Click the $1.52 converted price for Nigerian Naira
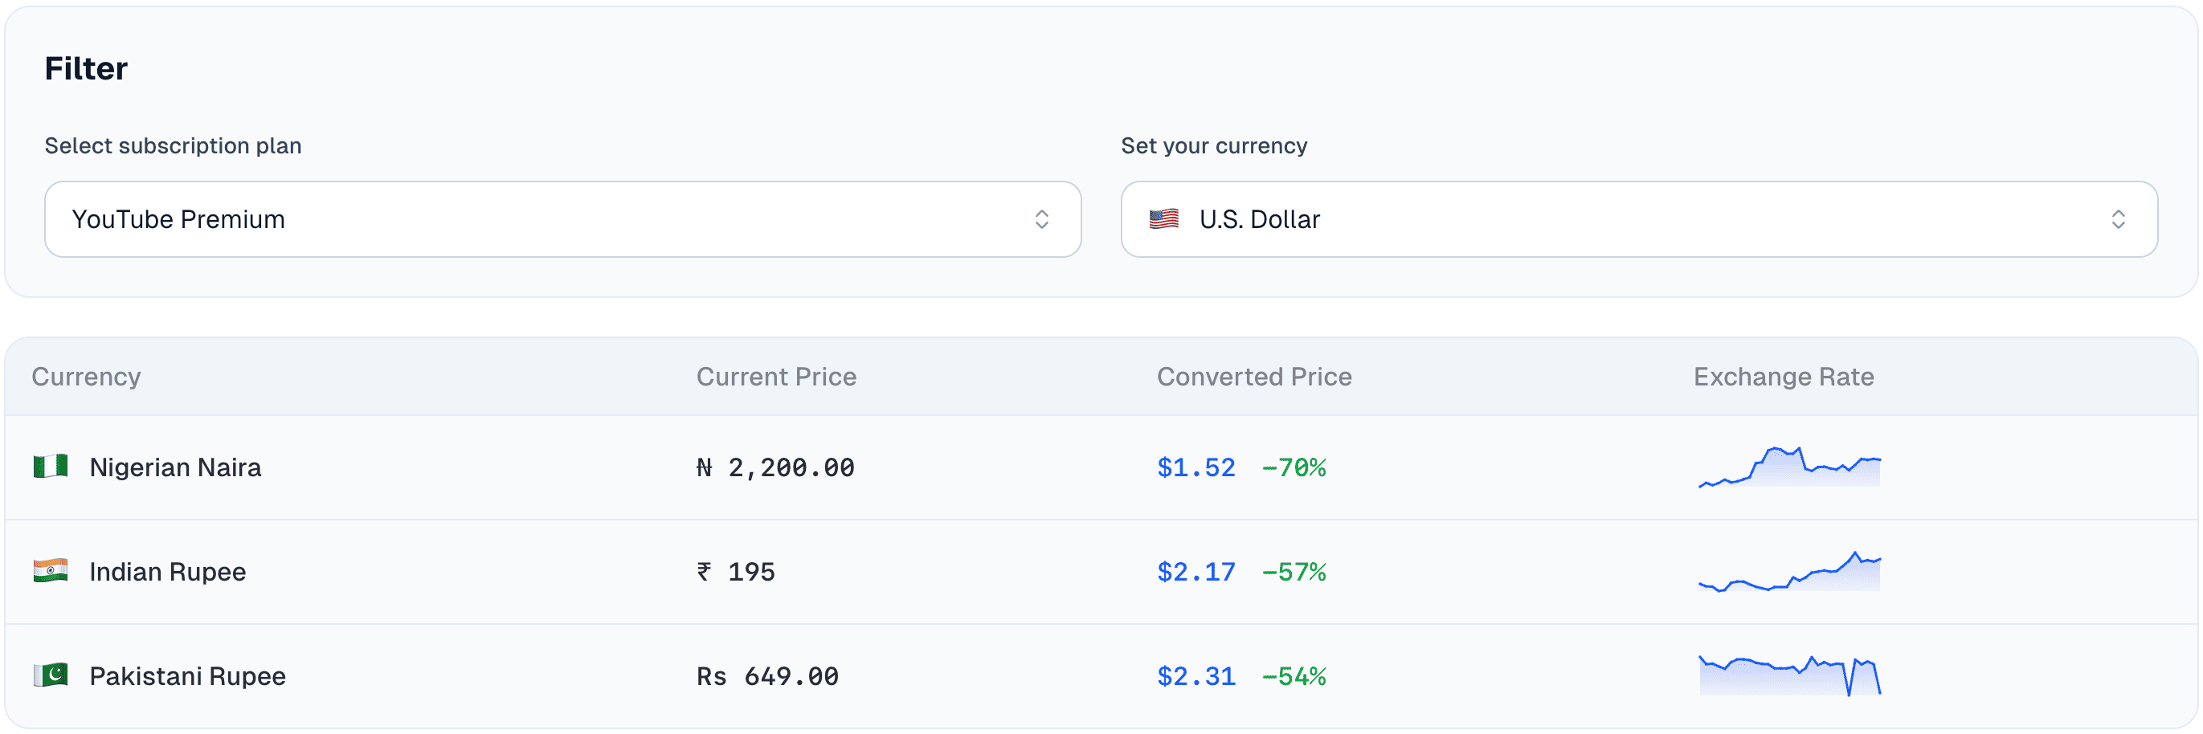Viewport: 2203px width, 734px height. pyautogui.click(x=1196, y=467)
